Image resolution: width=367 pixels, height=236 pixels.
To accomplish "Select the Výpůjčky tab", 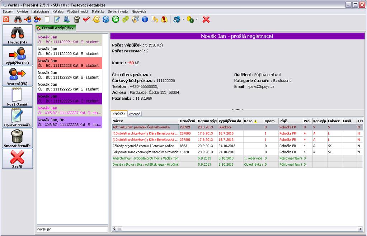I will click(x=119, y=113).
